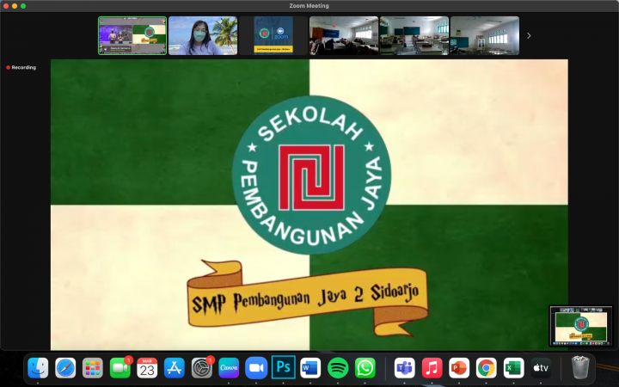
Task: Open Microsoft Excel from dock
Action: (x=514, y=368)
